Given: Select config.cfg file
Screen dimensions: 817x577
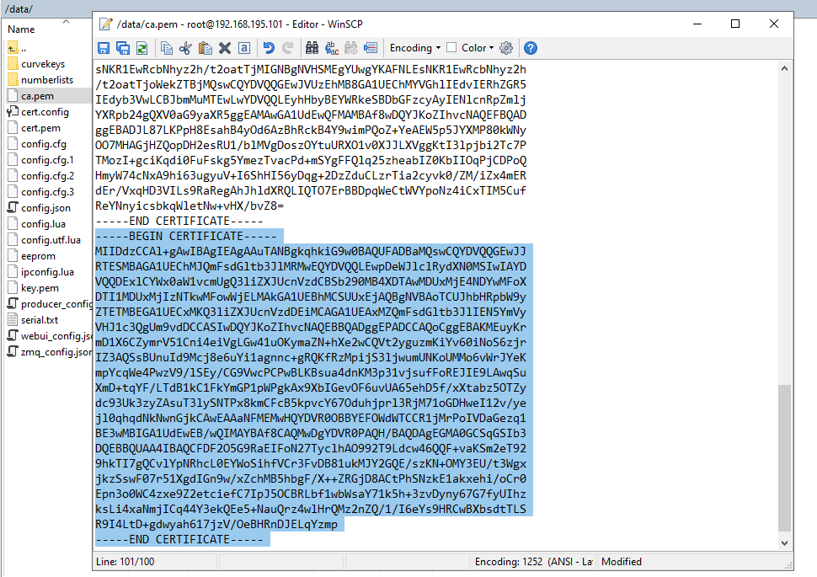Looking at the screenshot, I should point(44,144).
